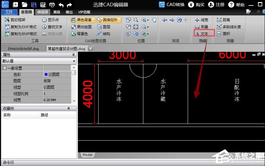Click the save as PDF icon
The width and height of the screenshot is (265, 166).
point(43,5)
